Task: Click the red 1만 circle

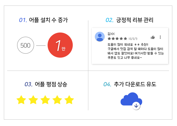Action: (x=60, y=45)
